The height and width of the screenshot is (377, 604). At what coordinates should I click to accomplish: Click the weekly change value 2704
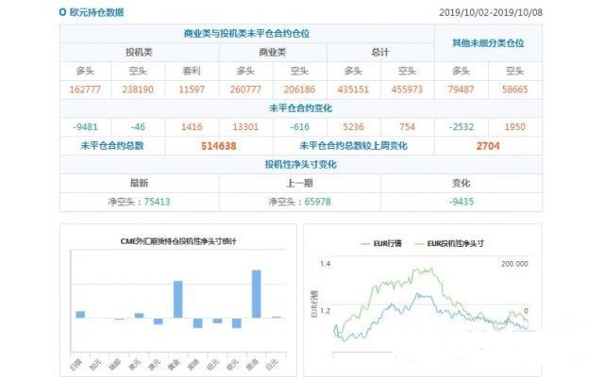pos(488,146)
